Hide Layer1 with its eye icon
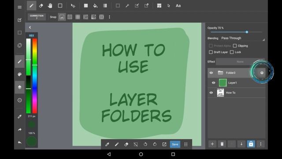This screenshot has width=282, height=159. pyautogui.click(x=213, y=83)
